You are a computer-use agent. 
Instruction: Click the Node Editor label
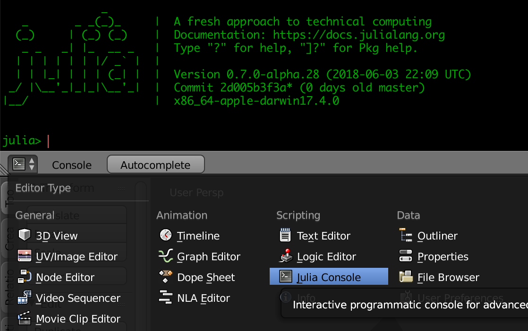click(65, 277)
